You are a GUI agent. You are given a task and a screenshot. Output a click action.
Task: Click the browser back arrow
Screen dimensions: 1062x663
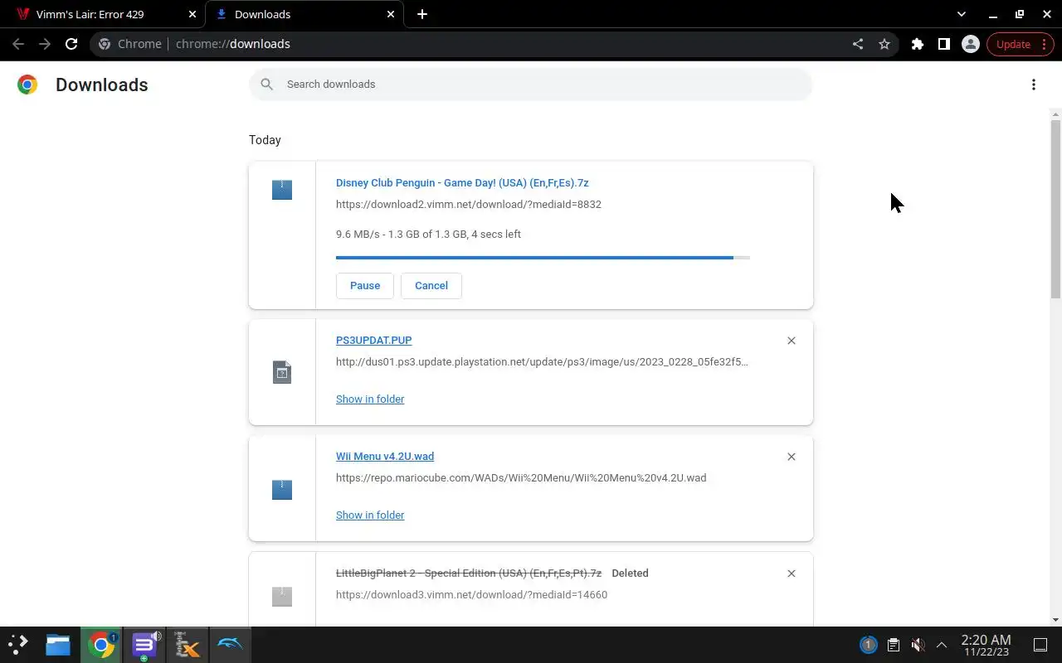(x=18, y=44)
